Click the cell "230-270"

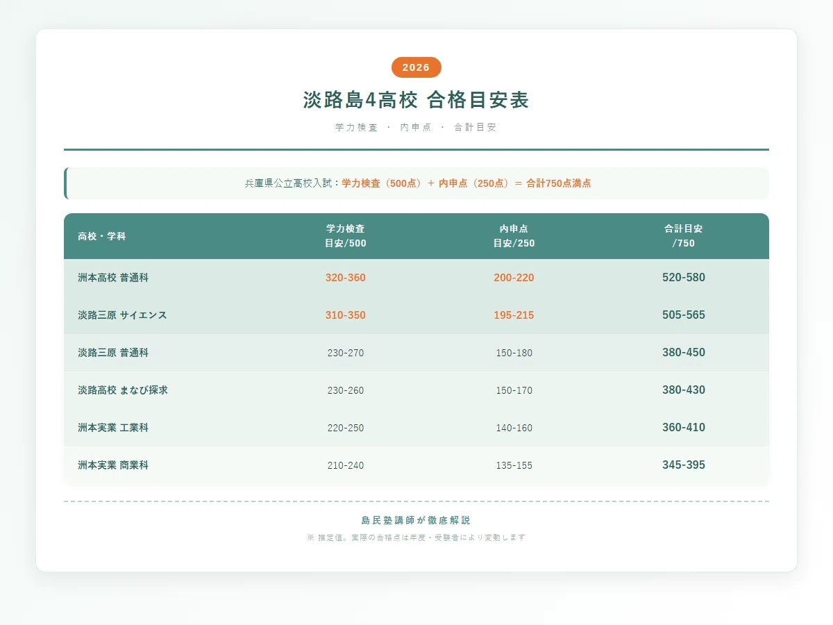tap(346, 353)
